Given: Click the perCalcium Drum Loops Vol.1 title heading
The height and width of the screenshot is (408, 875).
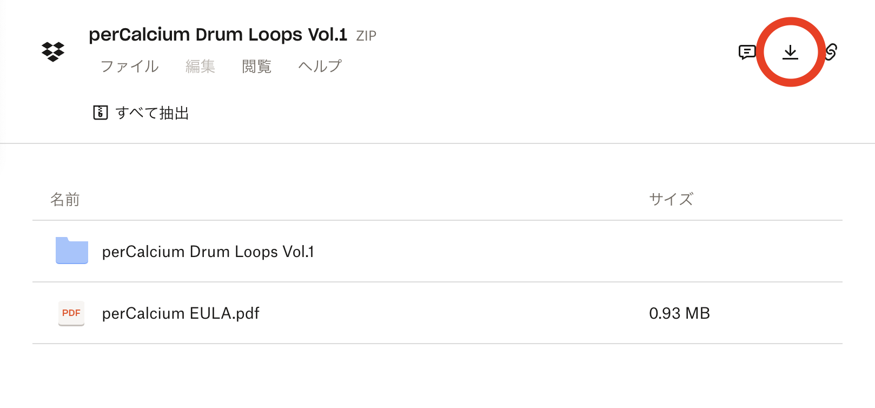Looking at the screenshot, I should coord(218,35).
